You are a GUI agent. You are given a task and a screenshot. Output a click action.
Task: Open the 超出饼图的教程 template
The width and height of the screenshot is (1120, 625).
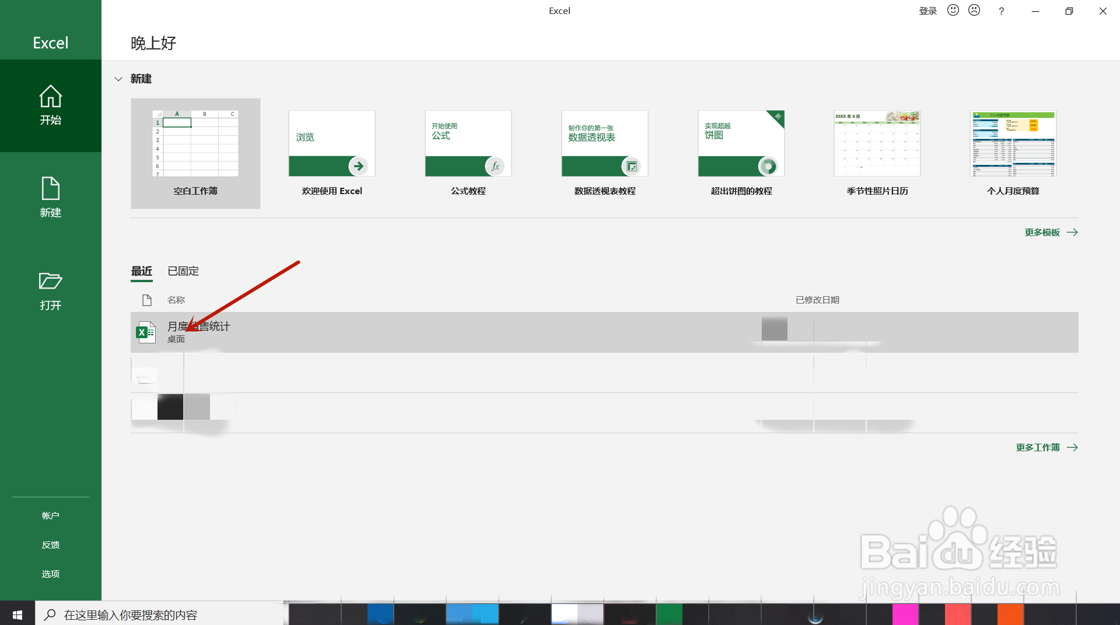[741, 153]
